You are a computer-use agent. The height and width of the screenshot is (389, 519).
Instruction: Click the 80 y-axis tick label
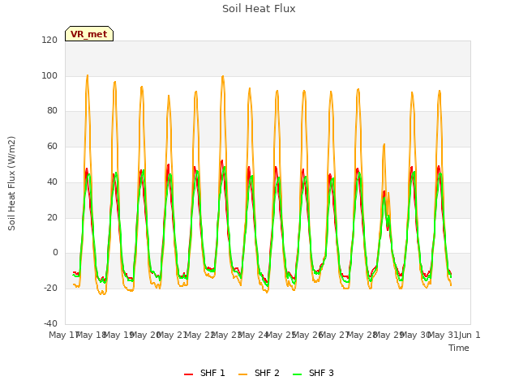point(52,111)
